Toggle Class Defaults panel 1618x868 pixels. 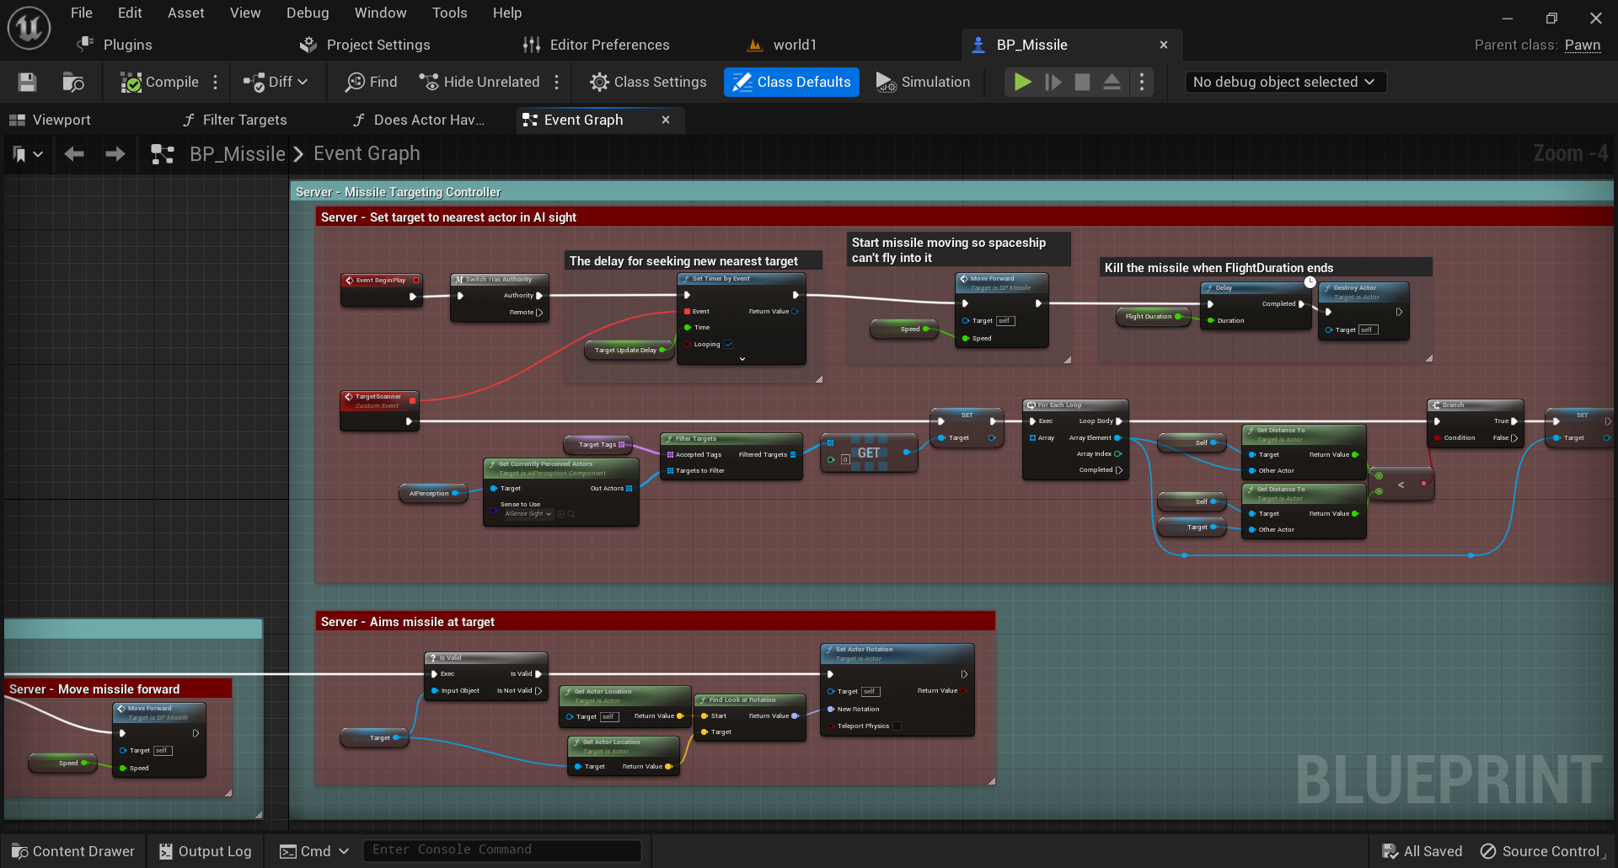point(791,82)
